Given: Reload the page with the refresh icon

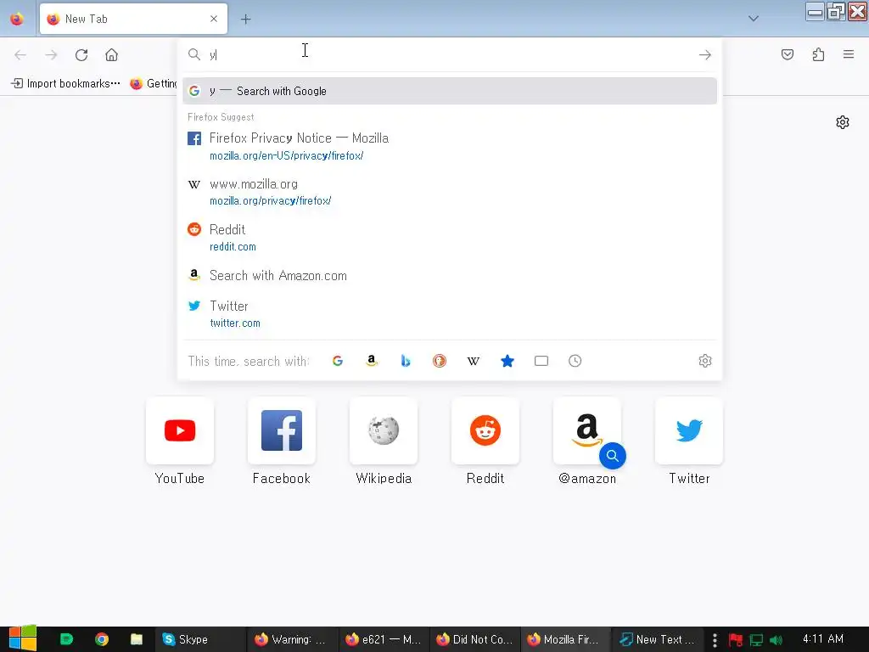Looking at the screenshot, I should pyautogui.click(x=81, y=55).
